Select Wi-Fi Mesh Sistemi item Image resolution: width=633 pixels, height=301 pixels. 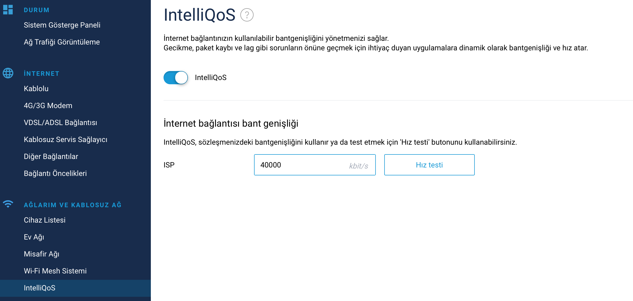tap(55, 271)
